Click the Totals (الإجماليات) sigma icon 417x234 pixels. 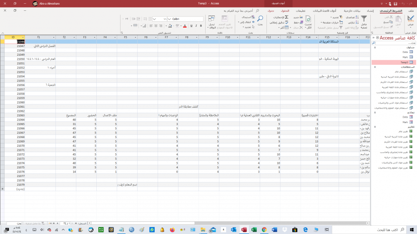pyautogui.click(x=287, y=17)
